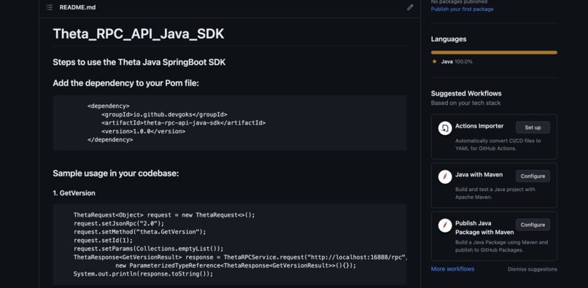Click the closing dependency tag line
Image resolution: width=588 pixels, height=288 pixels.
(x=110, y=139)
